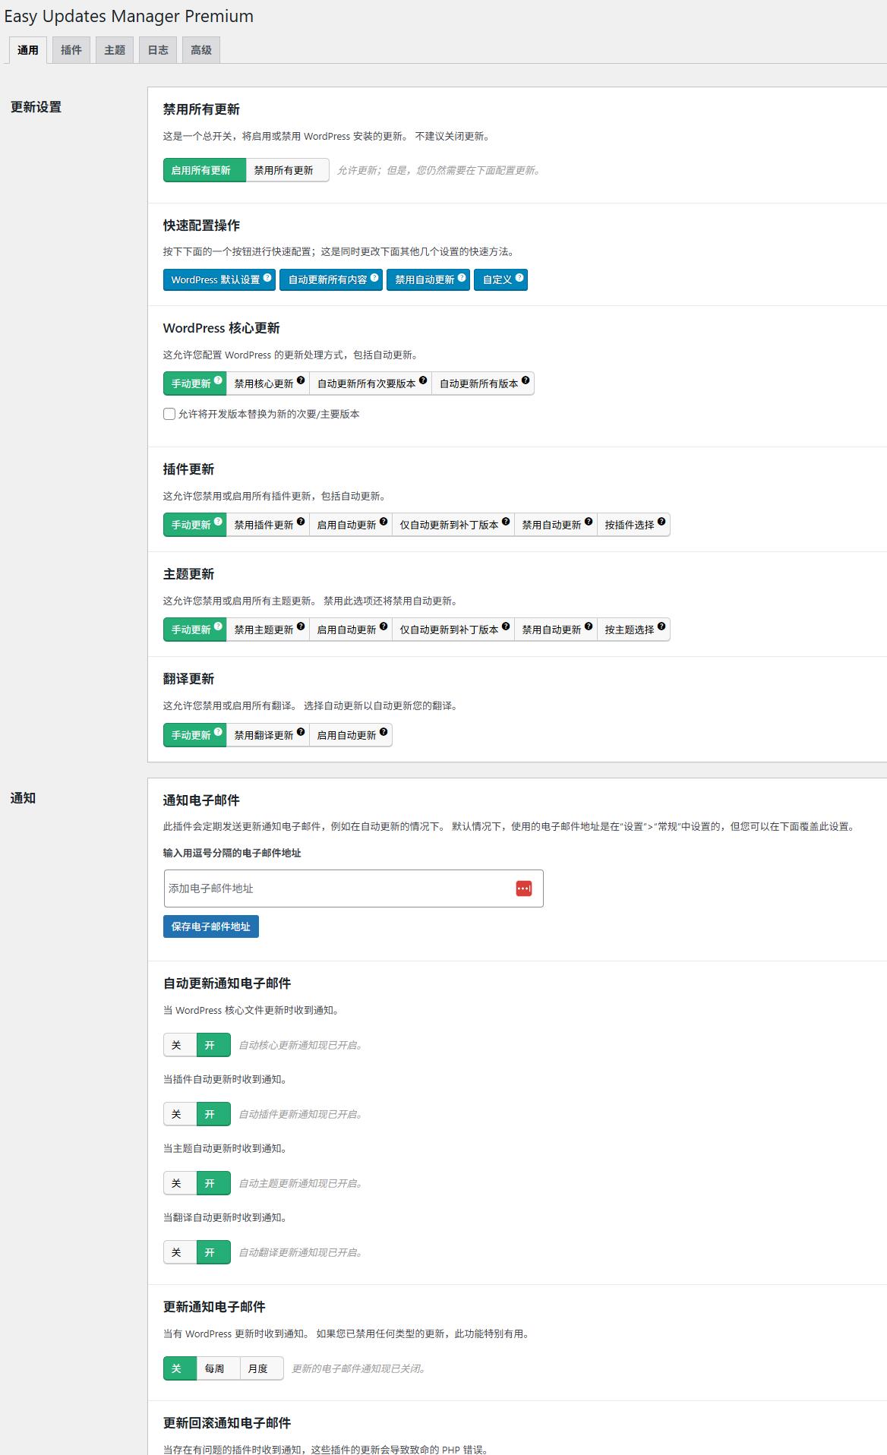Image resolution: width=887 pixels, height=1455 pixels.
Task: Click the 添加电子邮件地址 input field
Action: (x=354, y=888)
